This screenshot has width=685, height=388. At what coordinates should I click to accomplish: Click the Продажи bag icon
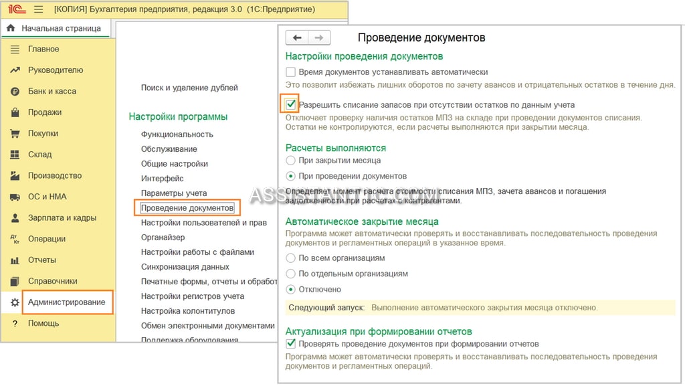pyautogui.click(x=15, y=112)
